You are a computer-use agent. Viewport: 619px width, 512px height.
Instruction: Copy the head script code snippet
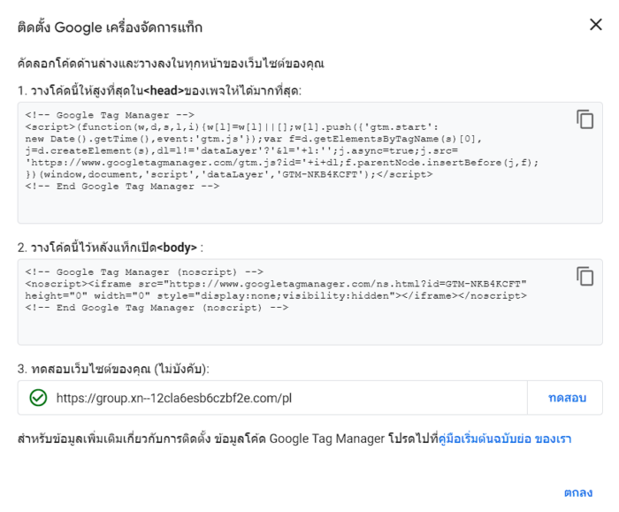585,119
